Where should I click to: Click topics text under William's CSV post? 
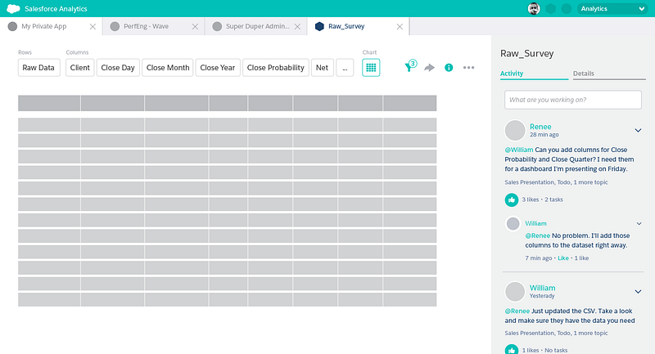(556, 333)
